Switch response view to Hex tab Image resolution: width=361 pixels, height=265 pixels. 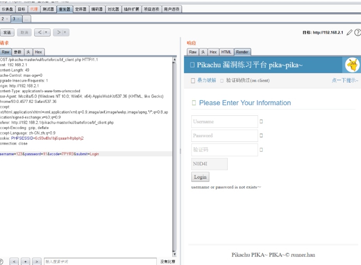[213, 52]
